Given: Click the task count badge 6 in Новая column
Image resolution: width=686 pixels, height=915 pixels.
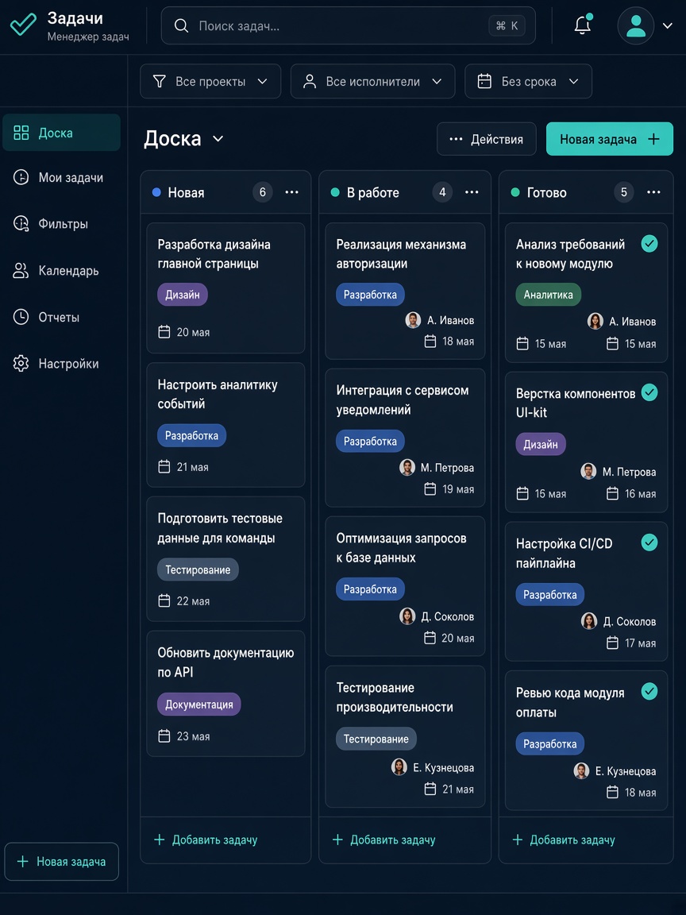Looking at the screenshot, I should pos(263,192).
